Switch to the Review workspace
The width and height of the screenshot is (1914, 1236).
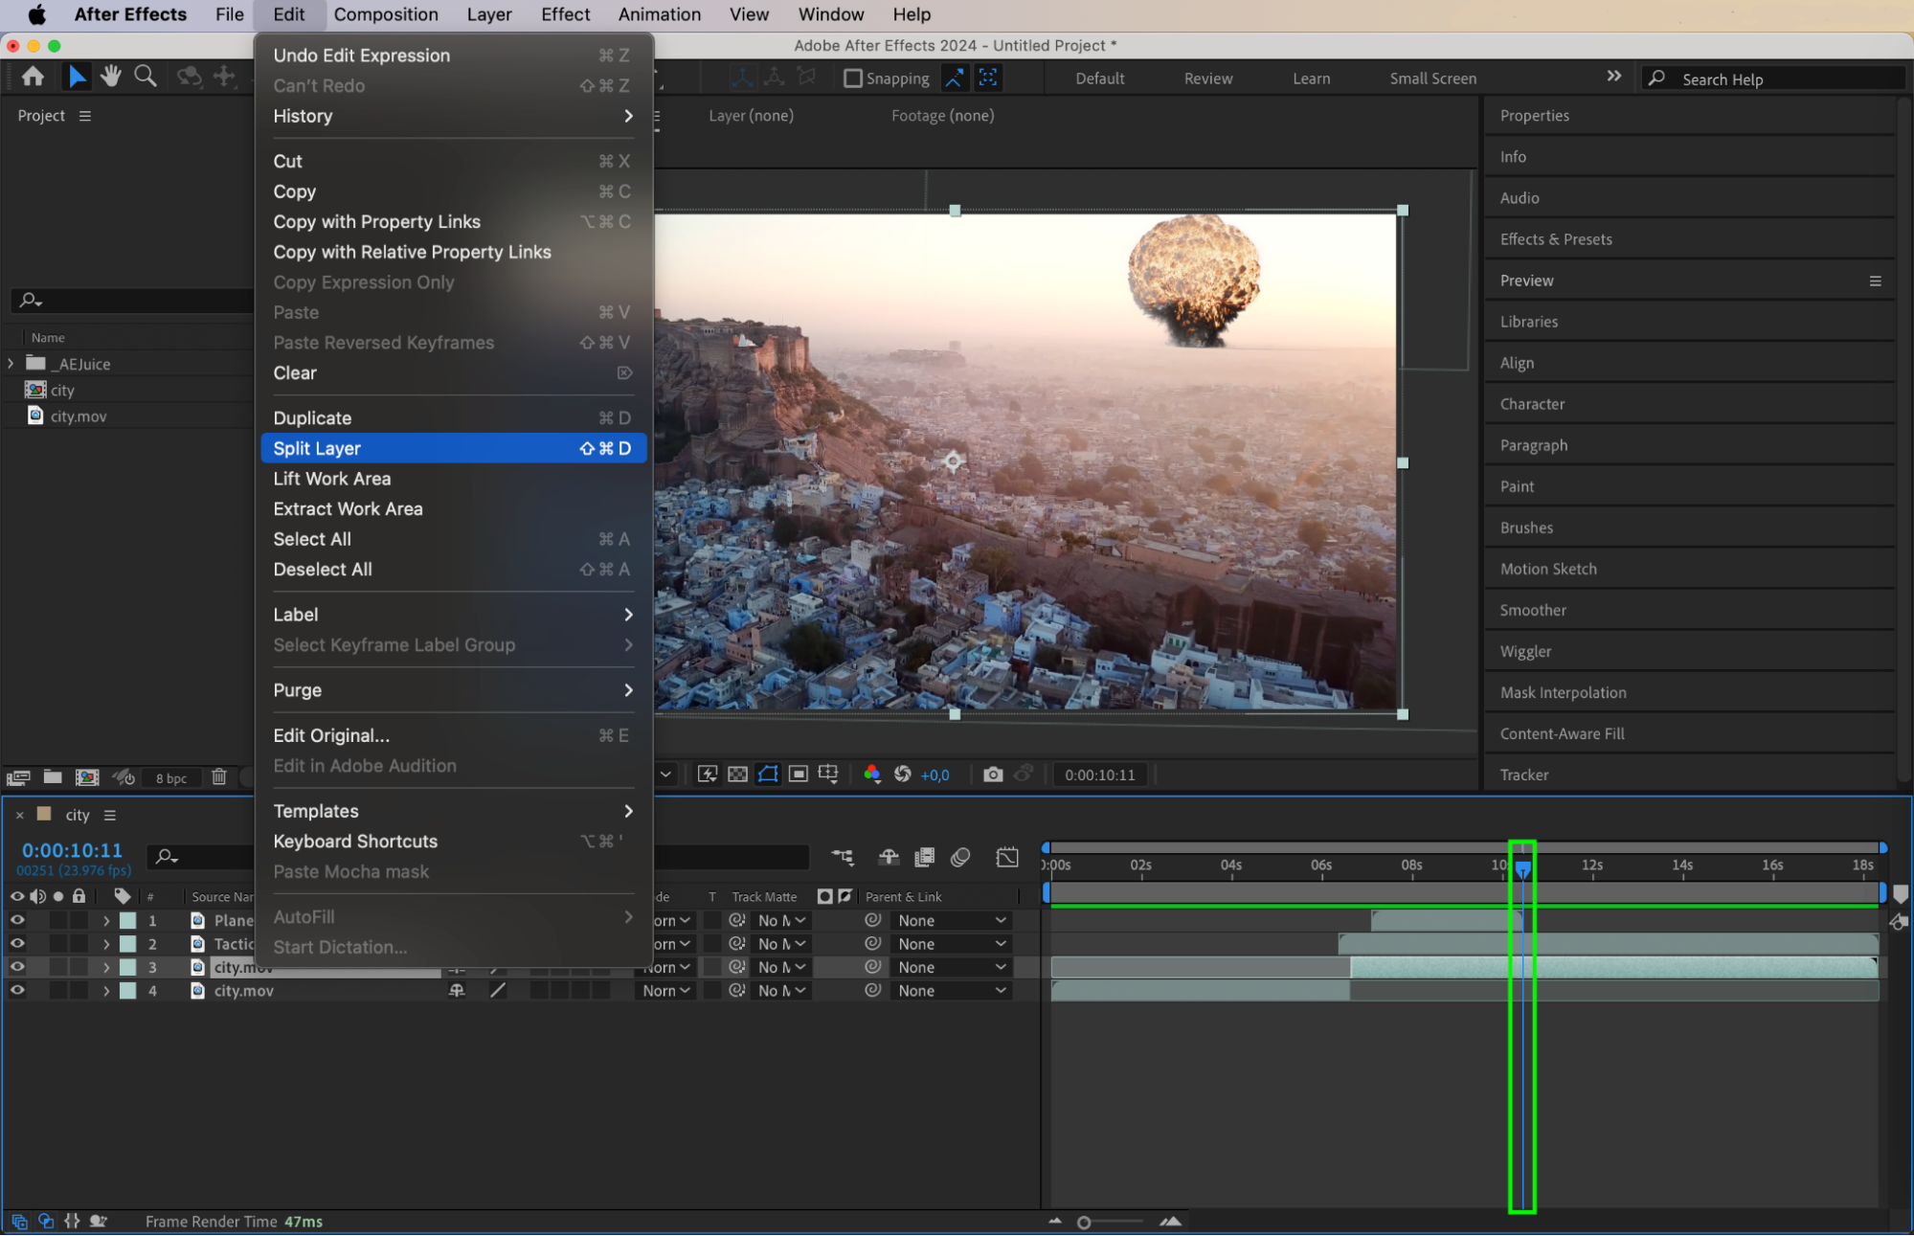pos(1207,79)
